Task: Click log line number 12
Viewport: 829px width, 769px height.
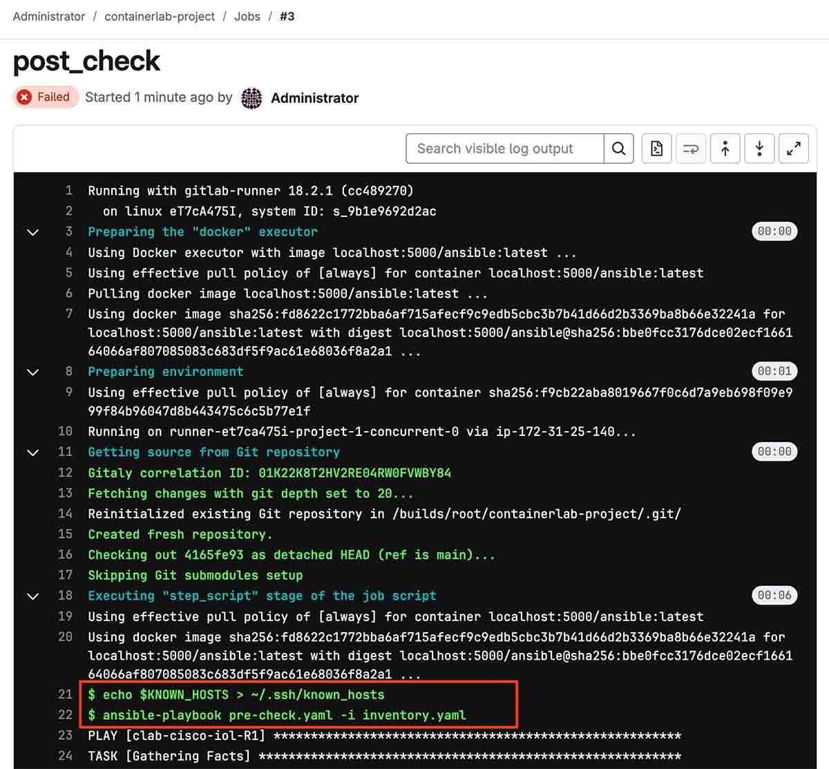Action: (65, 473)
